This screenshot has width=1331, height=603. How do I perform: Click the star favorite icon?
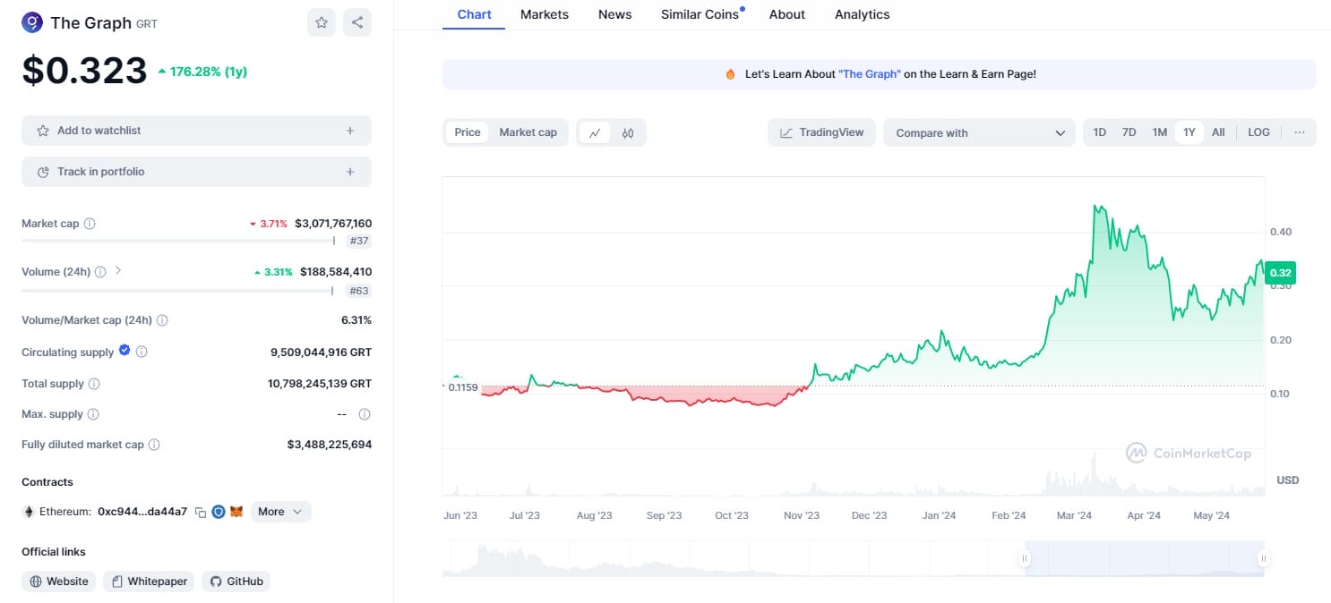pos(322,22)
